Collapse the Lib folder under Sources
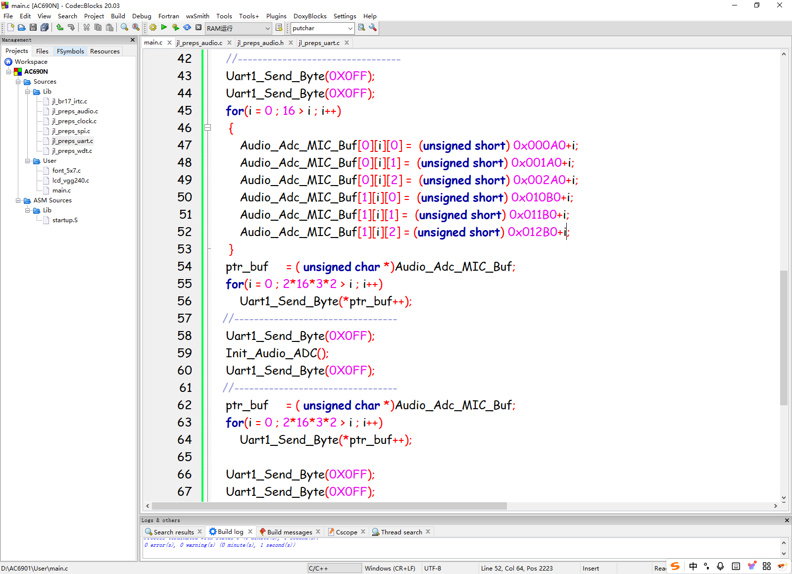Image resolution: width=792 pixels, height=574 pixels. (28, 92)
